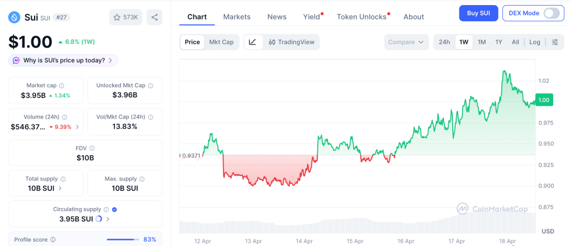The width and height of the screenshot is (571, 246).
Task: Open the Markets tab
Action: click(x=237, y=17)
